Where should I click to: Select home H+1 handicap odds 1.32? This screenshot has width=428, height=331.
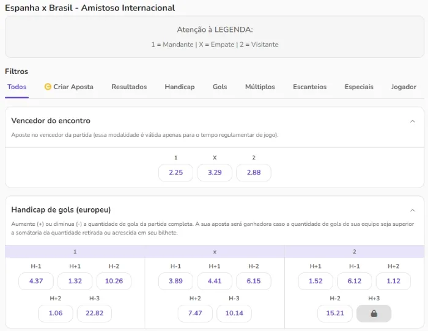click(x=75, y=281)
